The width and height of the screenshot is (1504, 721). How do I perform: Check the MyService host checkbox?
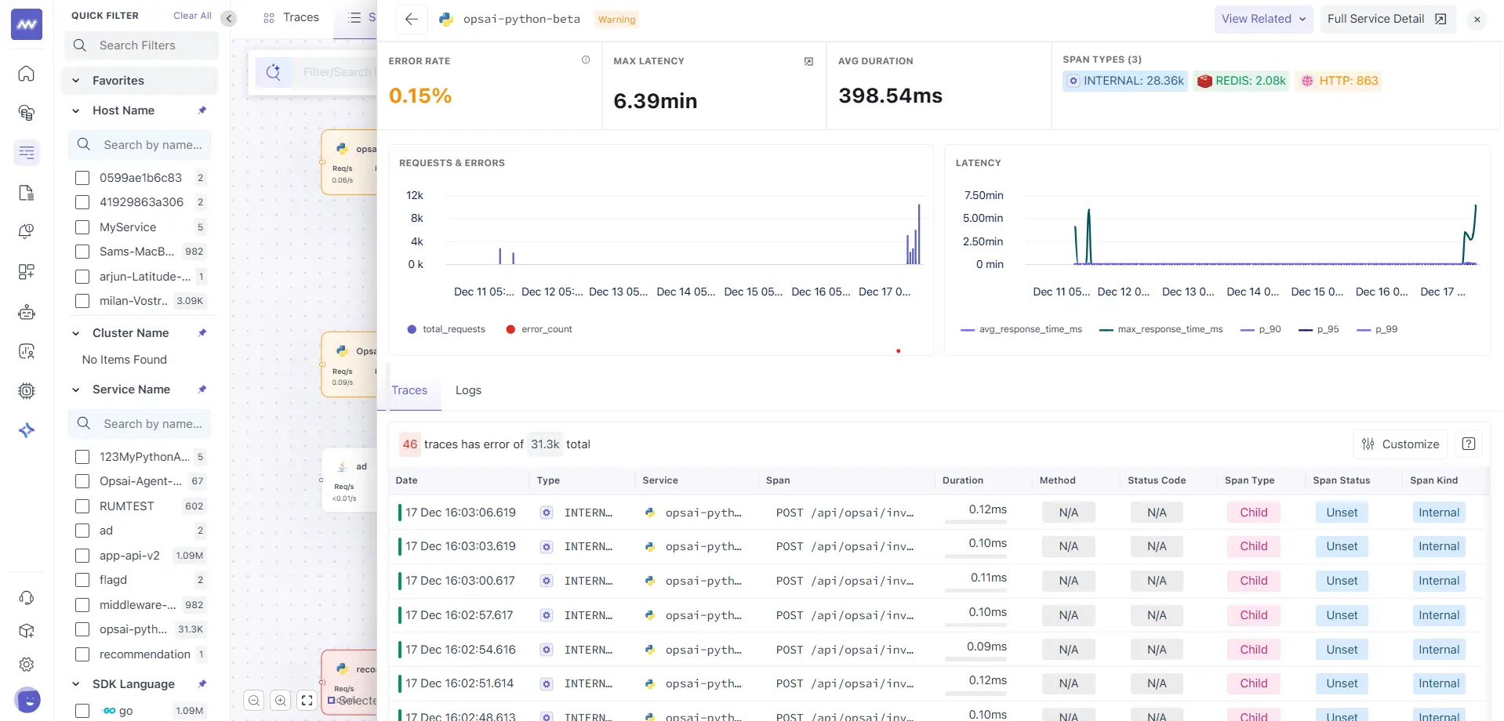tap(82, 227)
